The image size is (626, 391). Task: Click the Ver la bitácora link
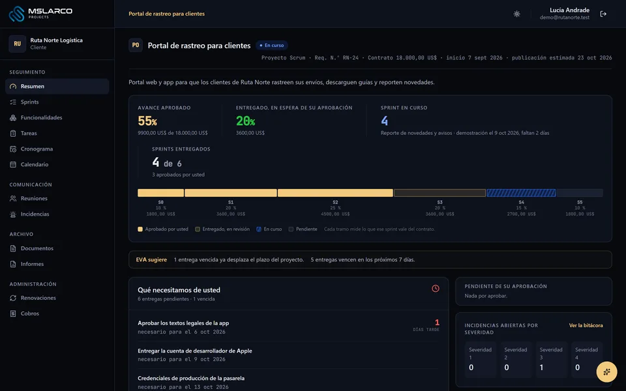pos(586,326)
